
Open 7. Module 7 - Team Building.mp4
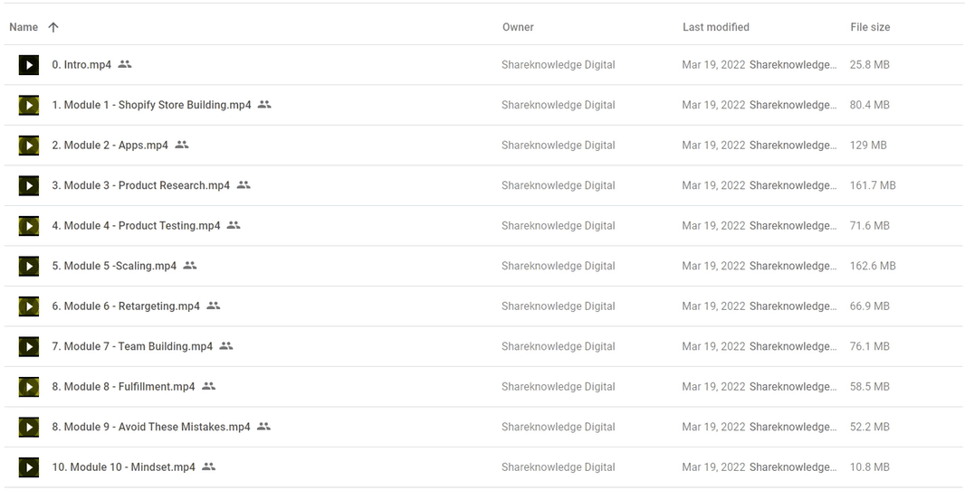(131, 346)
